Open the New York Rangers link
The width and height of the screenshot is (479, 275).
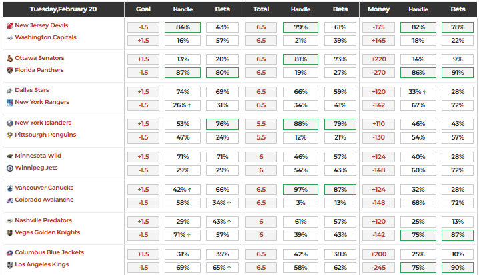(x=43, y=102)
